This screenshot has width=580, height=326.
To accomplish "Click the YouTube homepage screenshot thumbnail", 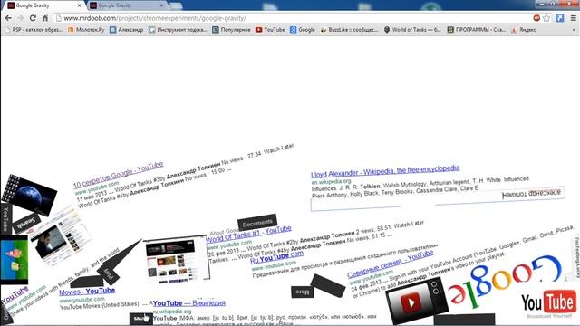I will click(177, 260).
